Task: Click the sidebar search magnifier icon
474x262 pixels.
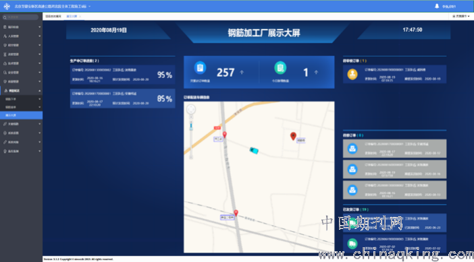Action: pyautogui.click(x=5, y=18)
